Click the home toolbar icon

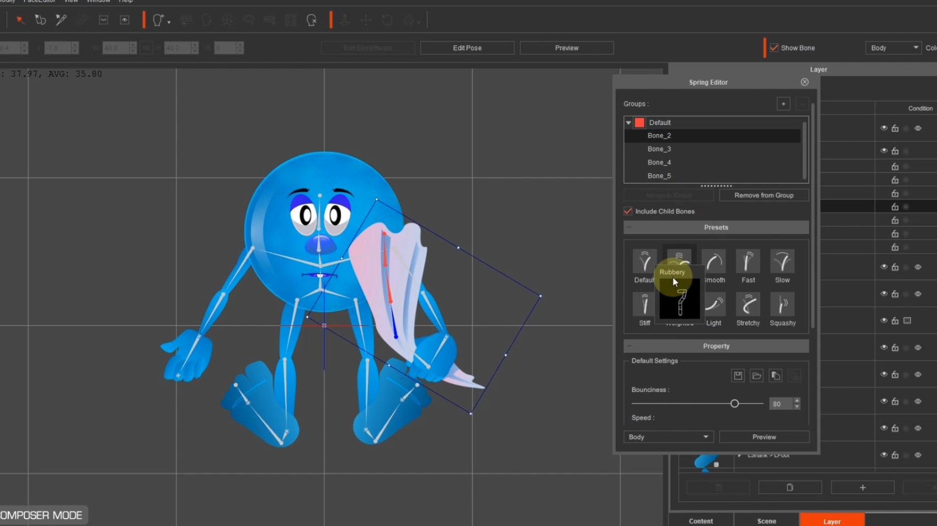click(x=408, y=20)
